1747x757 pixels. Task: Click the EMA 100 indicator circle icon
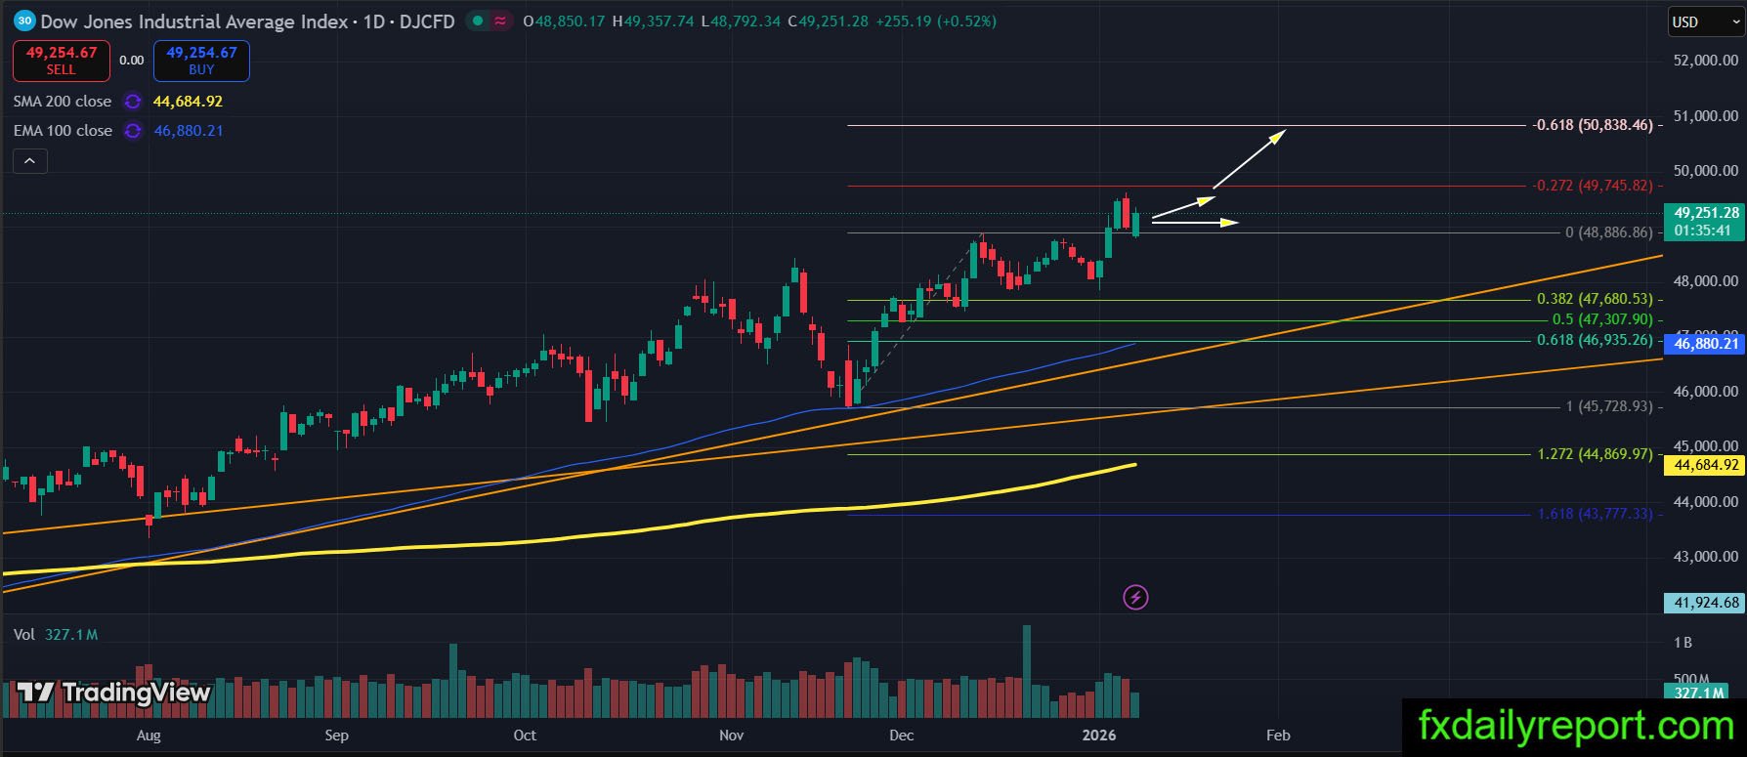pyautogui.click(x=133, y=131)
